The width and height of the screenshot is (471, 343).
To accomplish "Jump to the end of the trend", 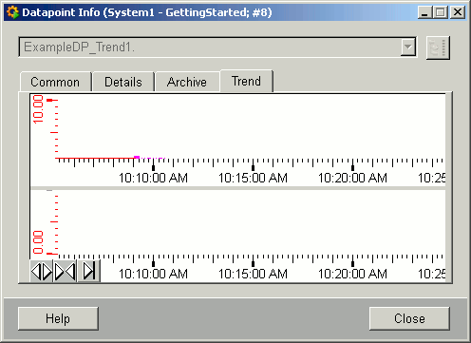I will tap(88, 272).
